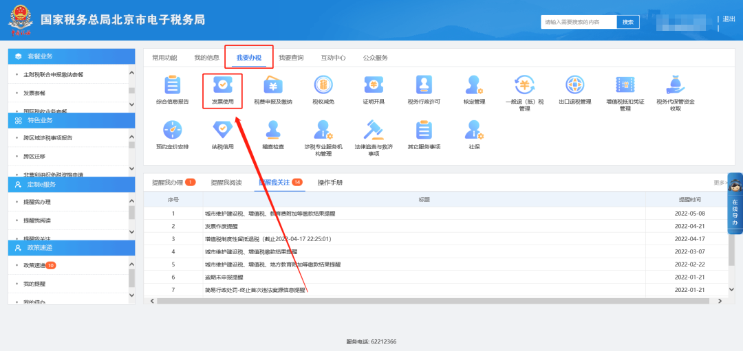The image size is (743, 351).
Task: Open 发票套餐 in left sidebar
Action: pyautogui.click(x=34, y=93)
